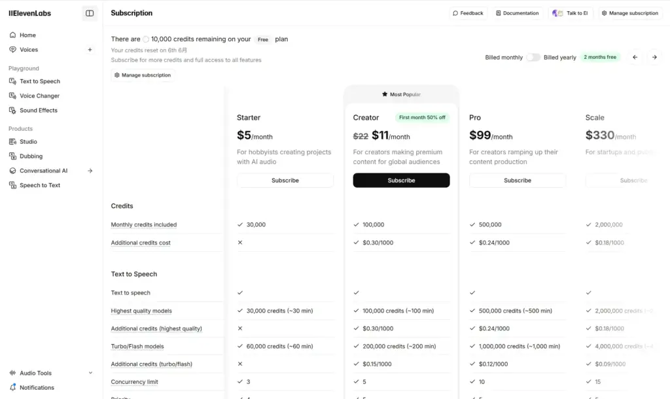
Task: Toggle monthly/yearly billing switch
Action: tap(533, 58)
